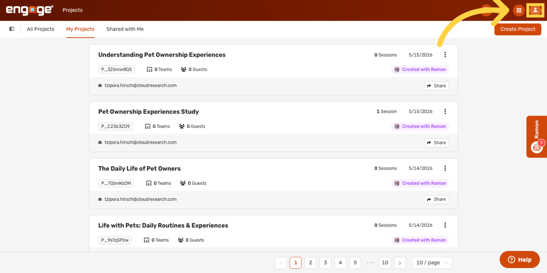
Task: Click Guests icon in The Daily Life of Pet Owners
Action: click(183, 183)
